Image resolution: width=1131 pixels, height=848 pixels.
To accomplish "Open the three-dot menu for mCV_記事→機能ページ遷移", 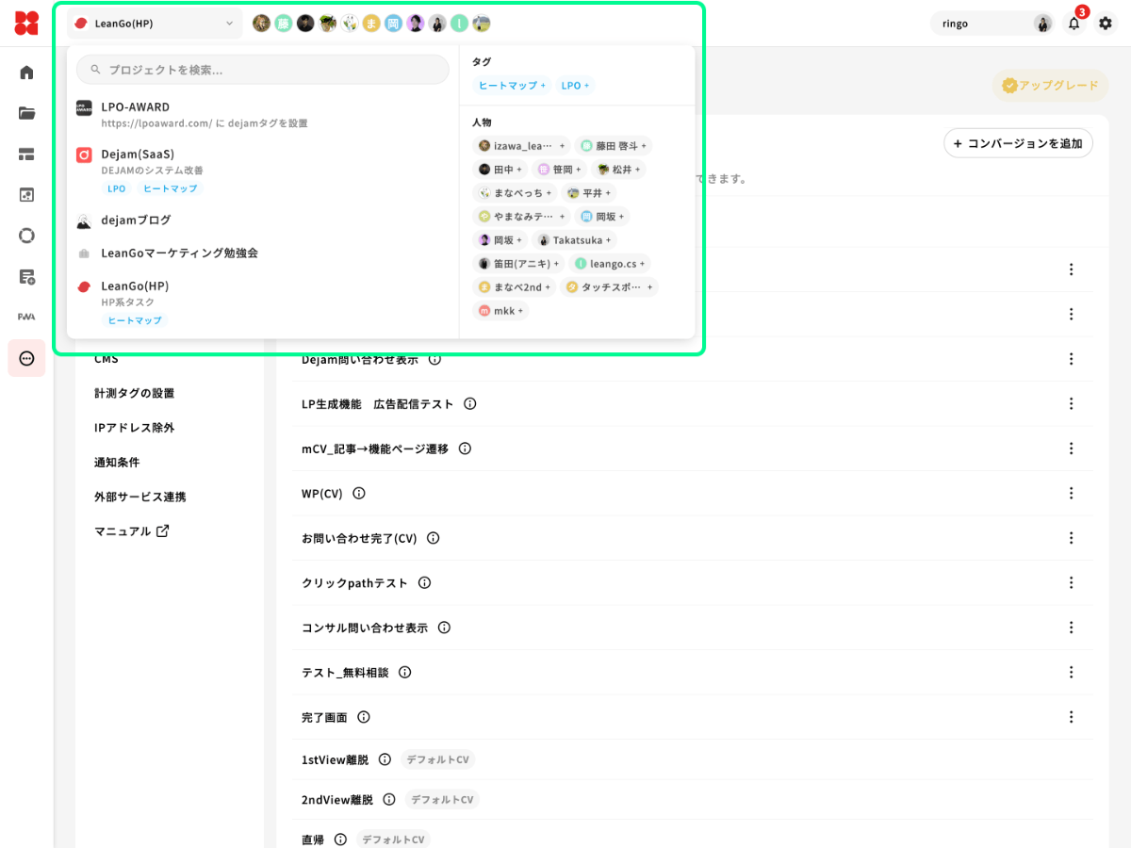I will pos(1071,448).
